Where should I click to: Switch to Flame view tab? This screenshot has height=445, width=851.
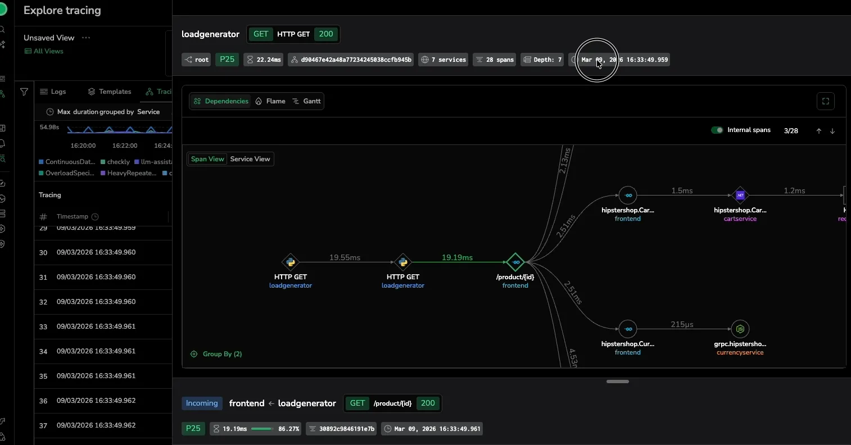tap(270, 101)
